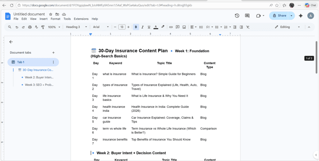Jump to 30-Day Insurance Content Plan heading in outline
The image size is (319, 161).
point(36,70)
